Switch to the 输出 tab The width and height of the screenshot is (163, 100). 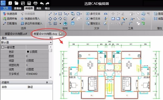pyautogui.click(x=47, y=8)
